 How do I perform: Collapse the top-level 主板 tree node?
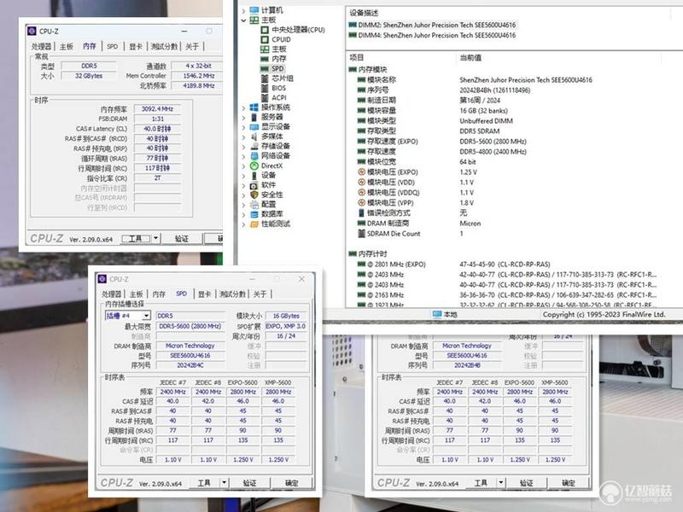coord(243,20)
